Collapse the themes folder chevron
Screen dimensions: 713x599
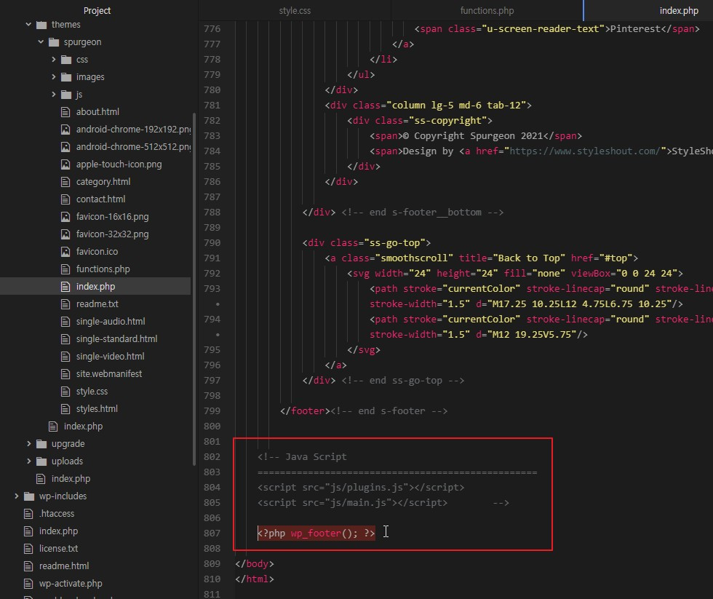point(28,25)
